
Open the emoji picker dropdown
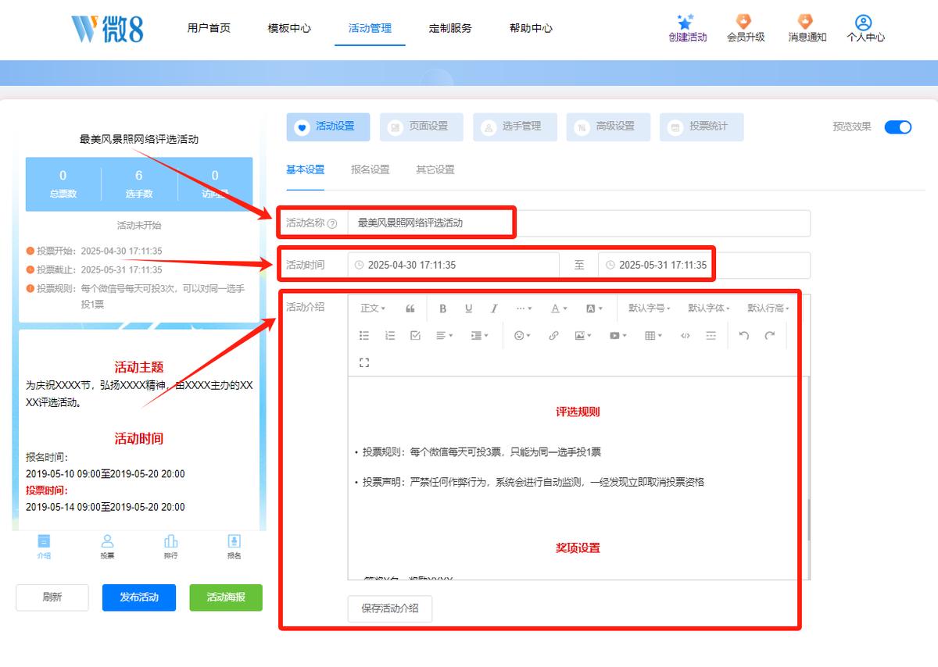point(522,335)
